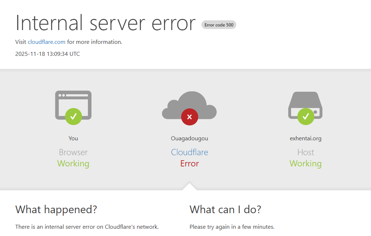The width and height of the screenshot is (371, 236).
Task: Click the exhentai.org host label
Action: (x=305, y=138)
